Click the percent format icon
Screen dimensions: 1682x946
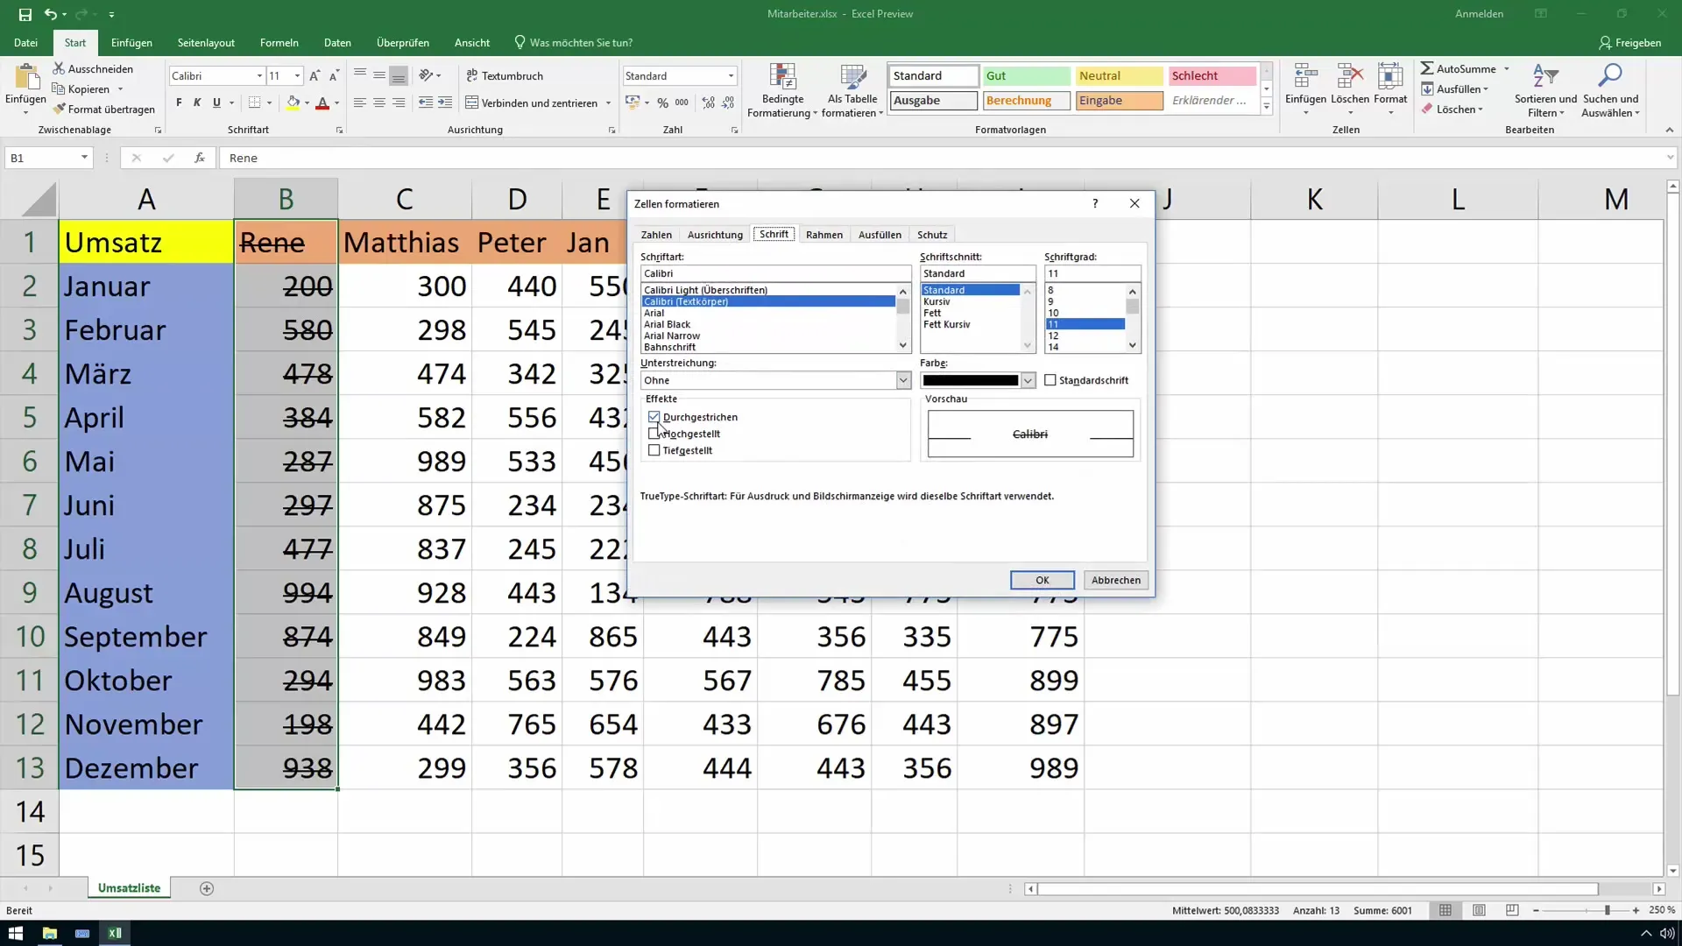point(663,102)
